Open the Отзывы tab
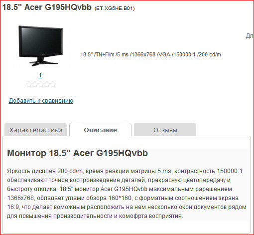Viewport: 254px width, 235px height. pos(165,130)
